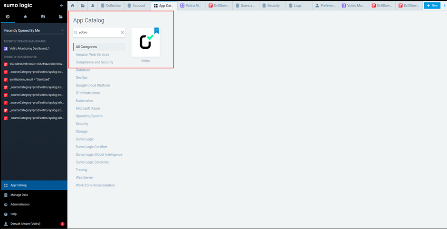This screenshot has width=447, height=229.
Task: Filter by Database category
Action: (83, 70)
